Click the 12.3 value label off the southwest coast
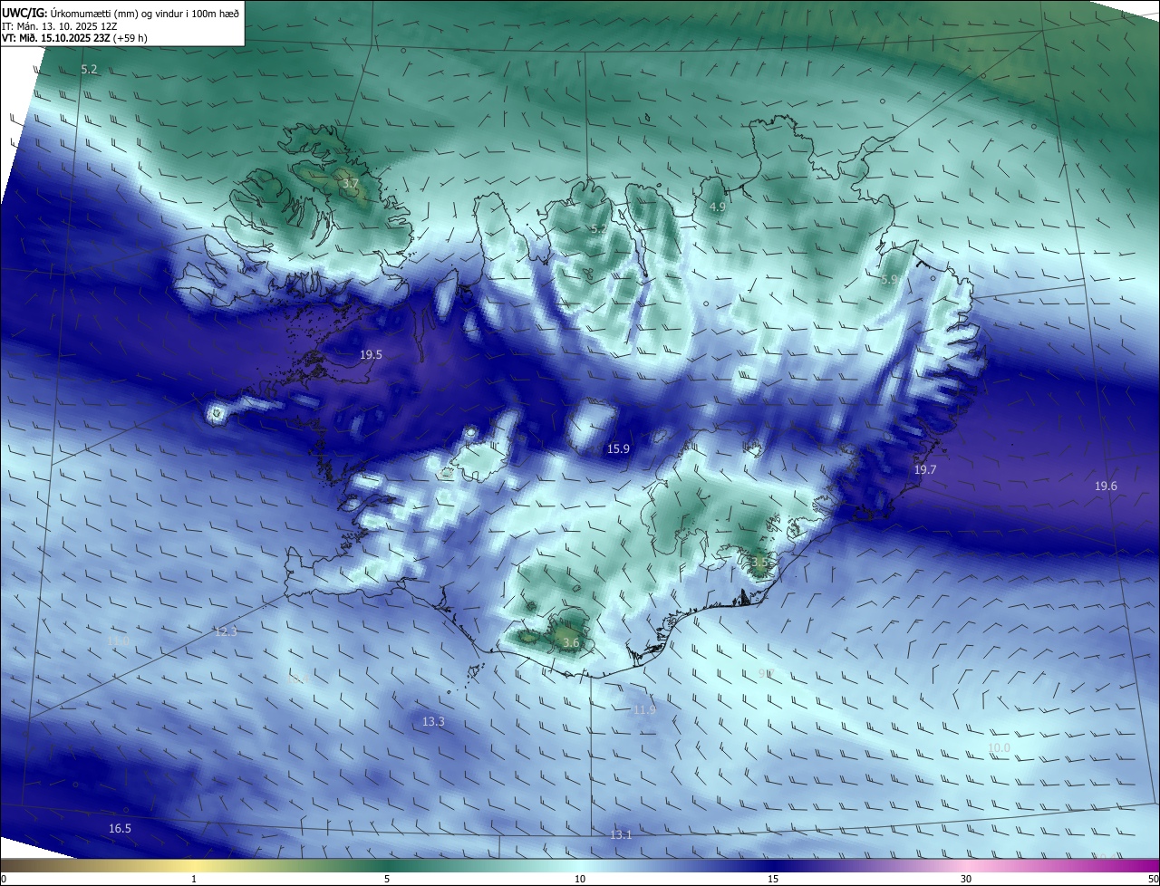This screenshot has width=1160, height=886. [x=226, y=631]
